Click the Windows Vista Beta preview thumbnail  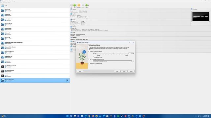[200, 16]
